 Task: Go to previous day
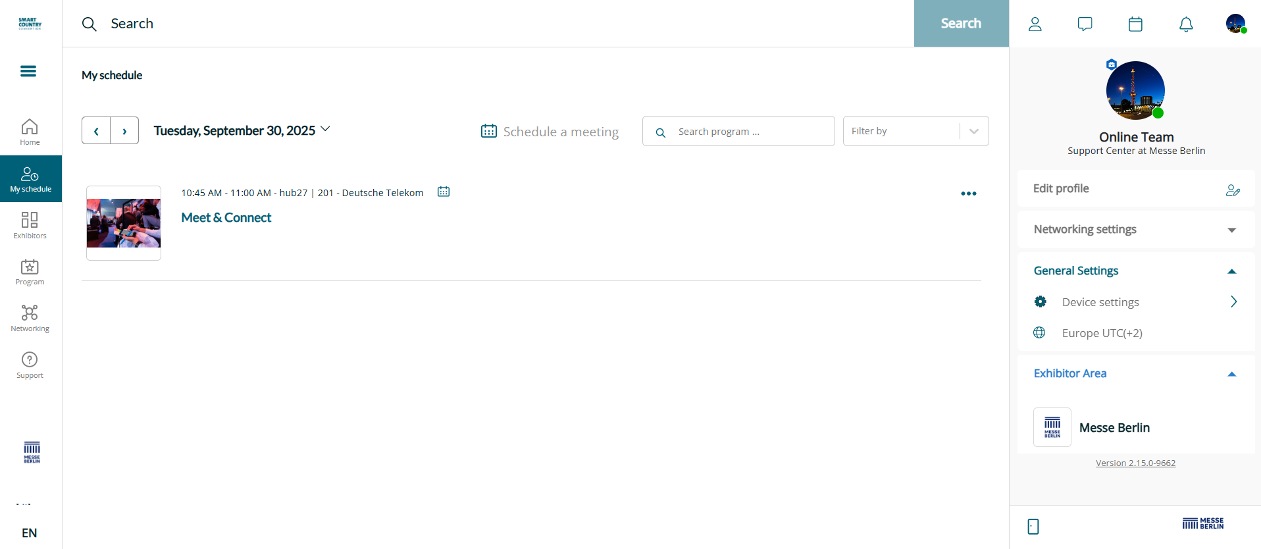pos(96,130)
